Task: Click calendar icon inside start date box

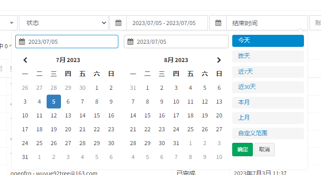Action: pos(22,42)
